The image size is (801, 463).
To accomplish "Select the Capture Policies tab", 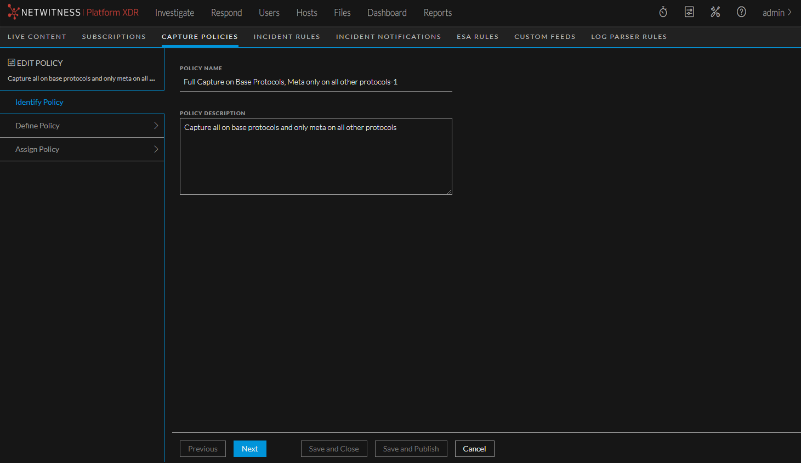I will pos(200,37).
